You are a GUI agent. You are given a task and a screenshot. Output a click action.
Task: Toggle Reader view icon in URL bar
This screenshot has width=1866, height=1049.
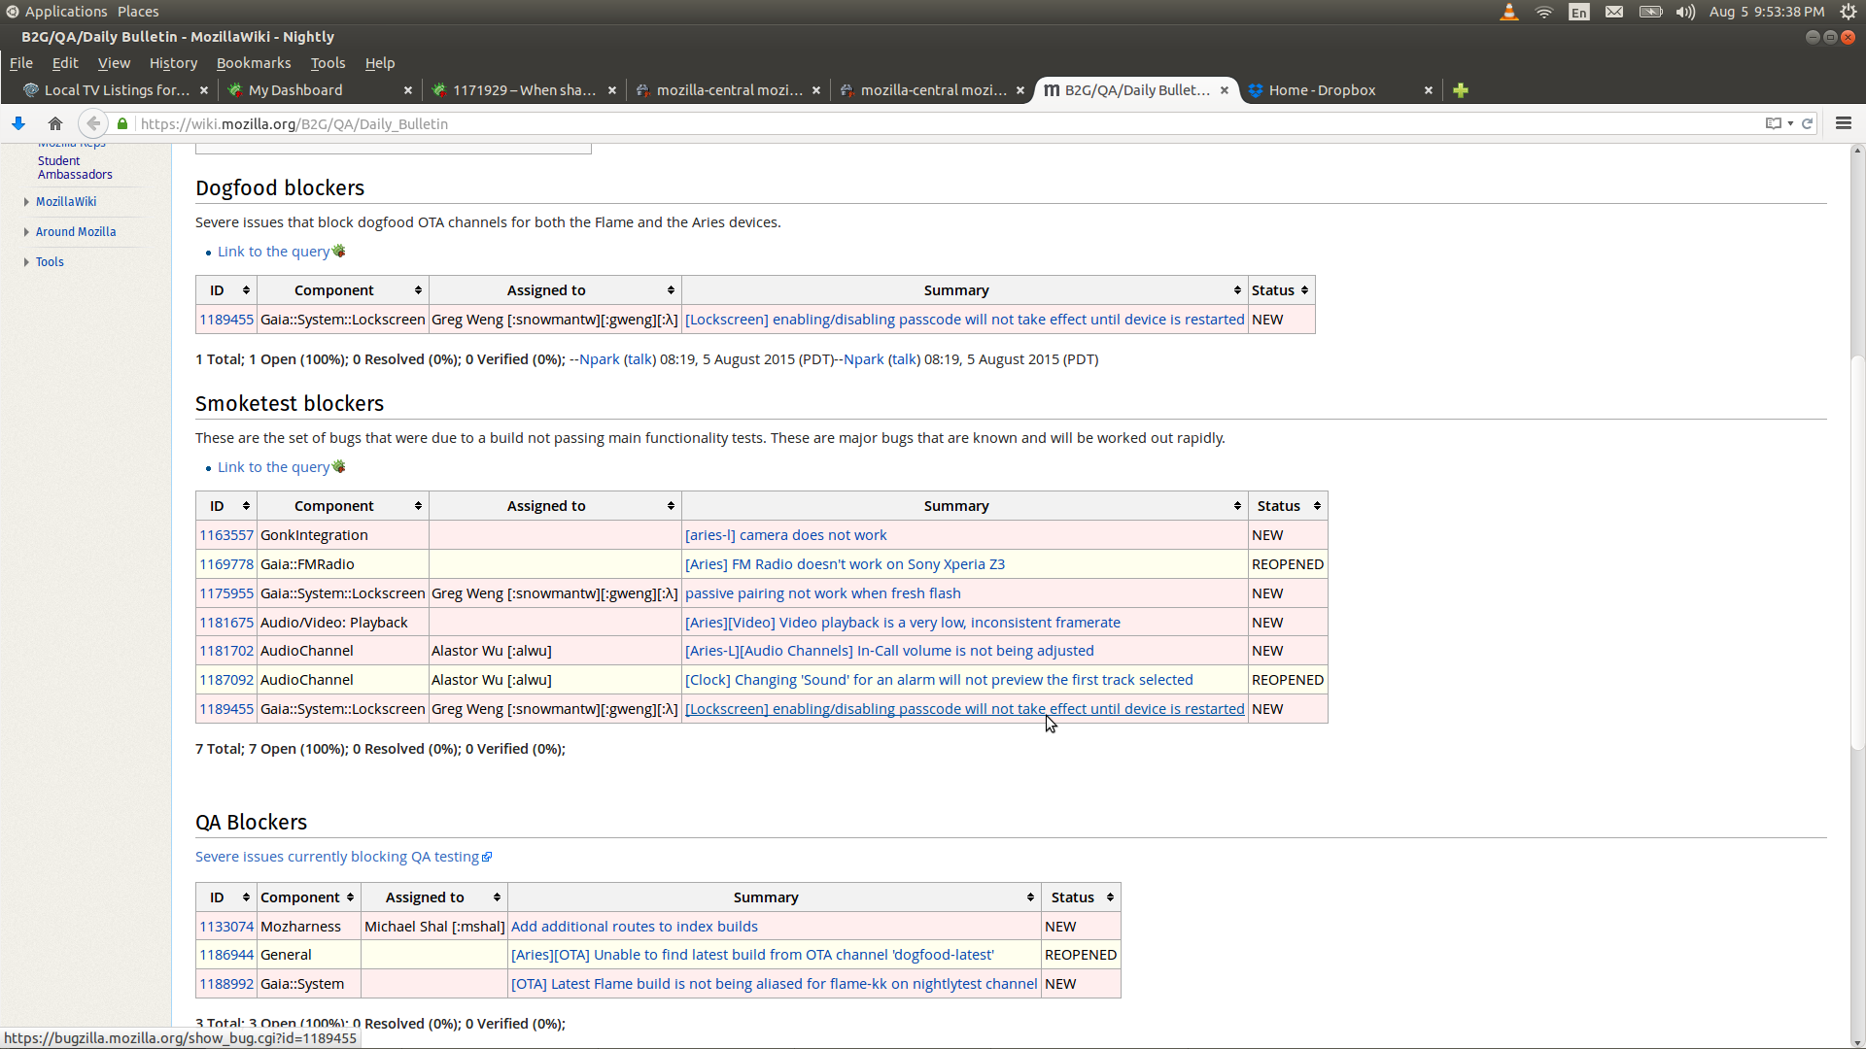tap(1774, 123)
